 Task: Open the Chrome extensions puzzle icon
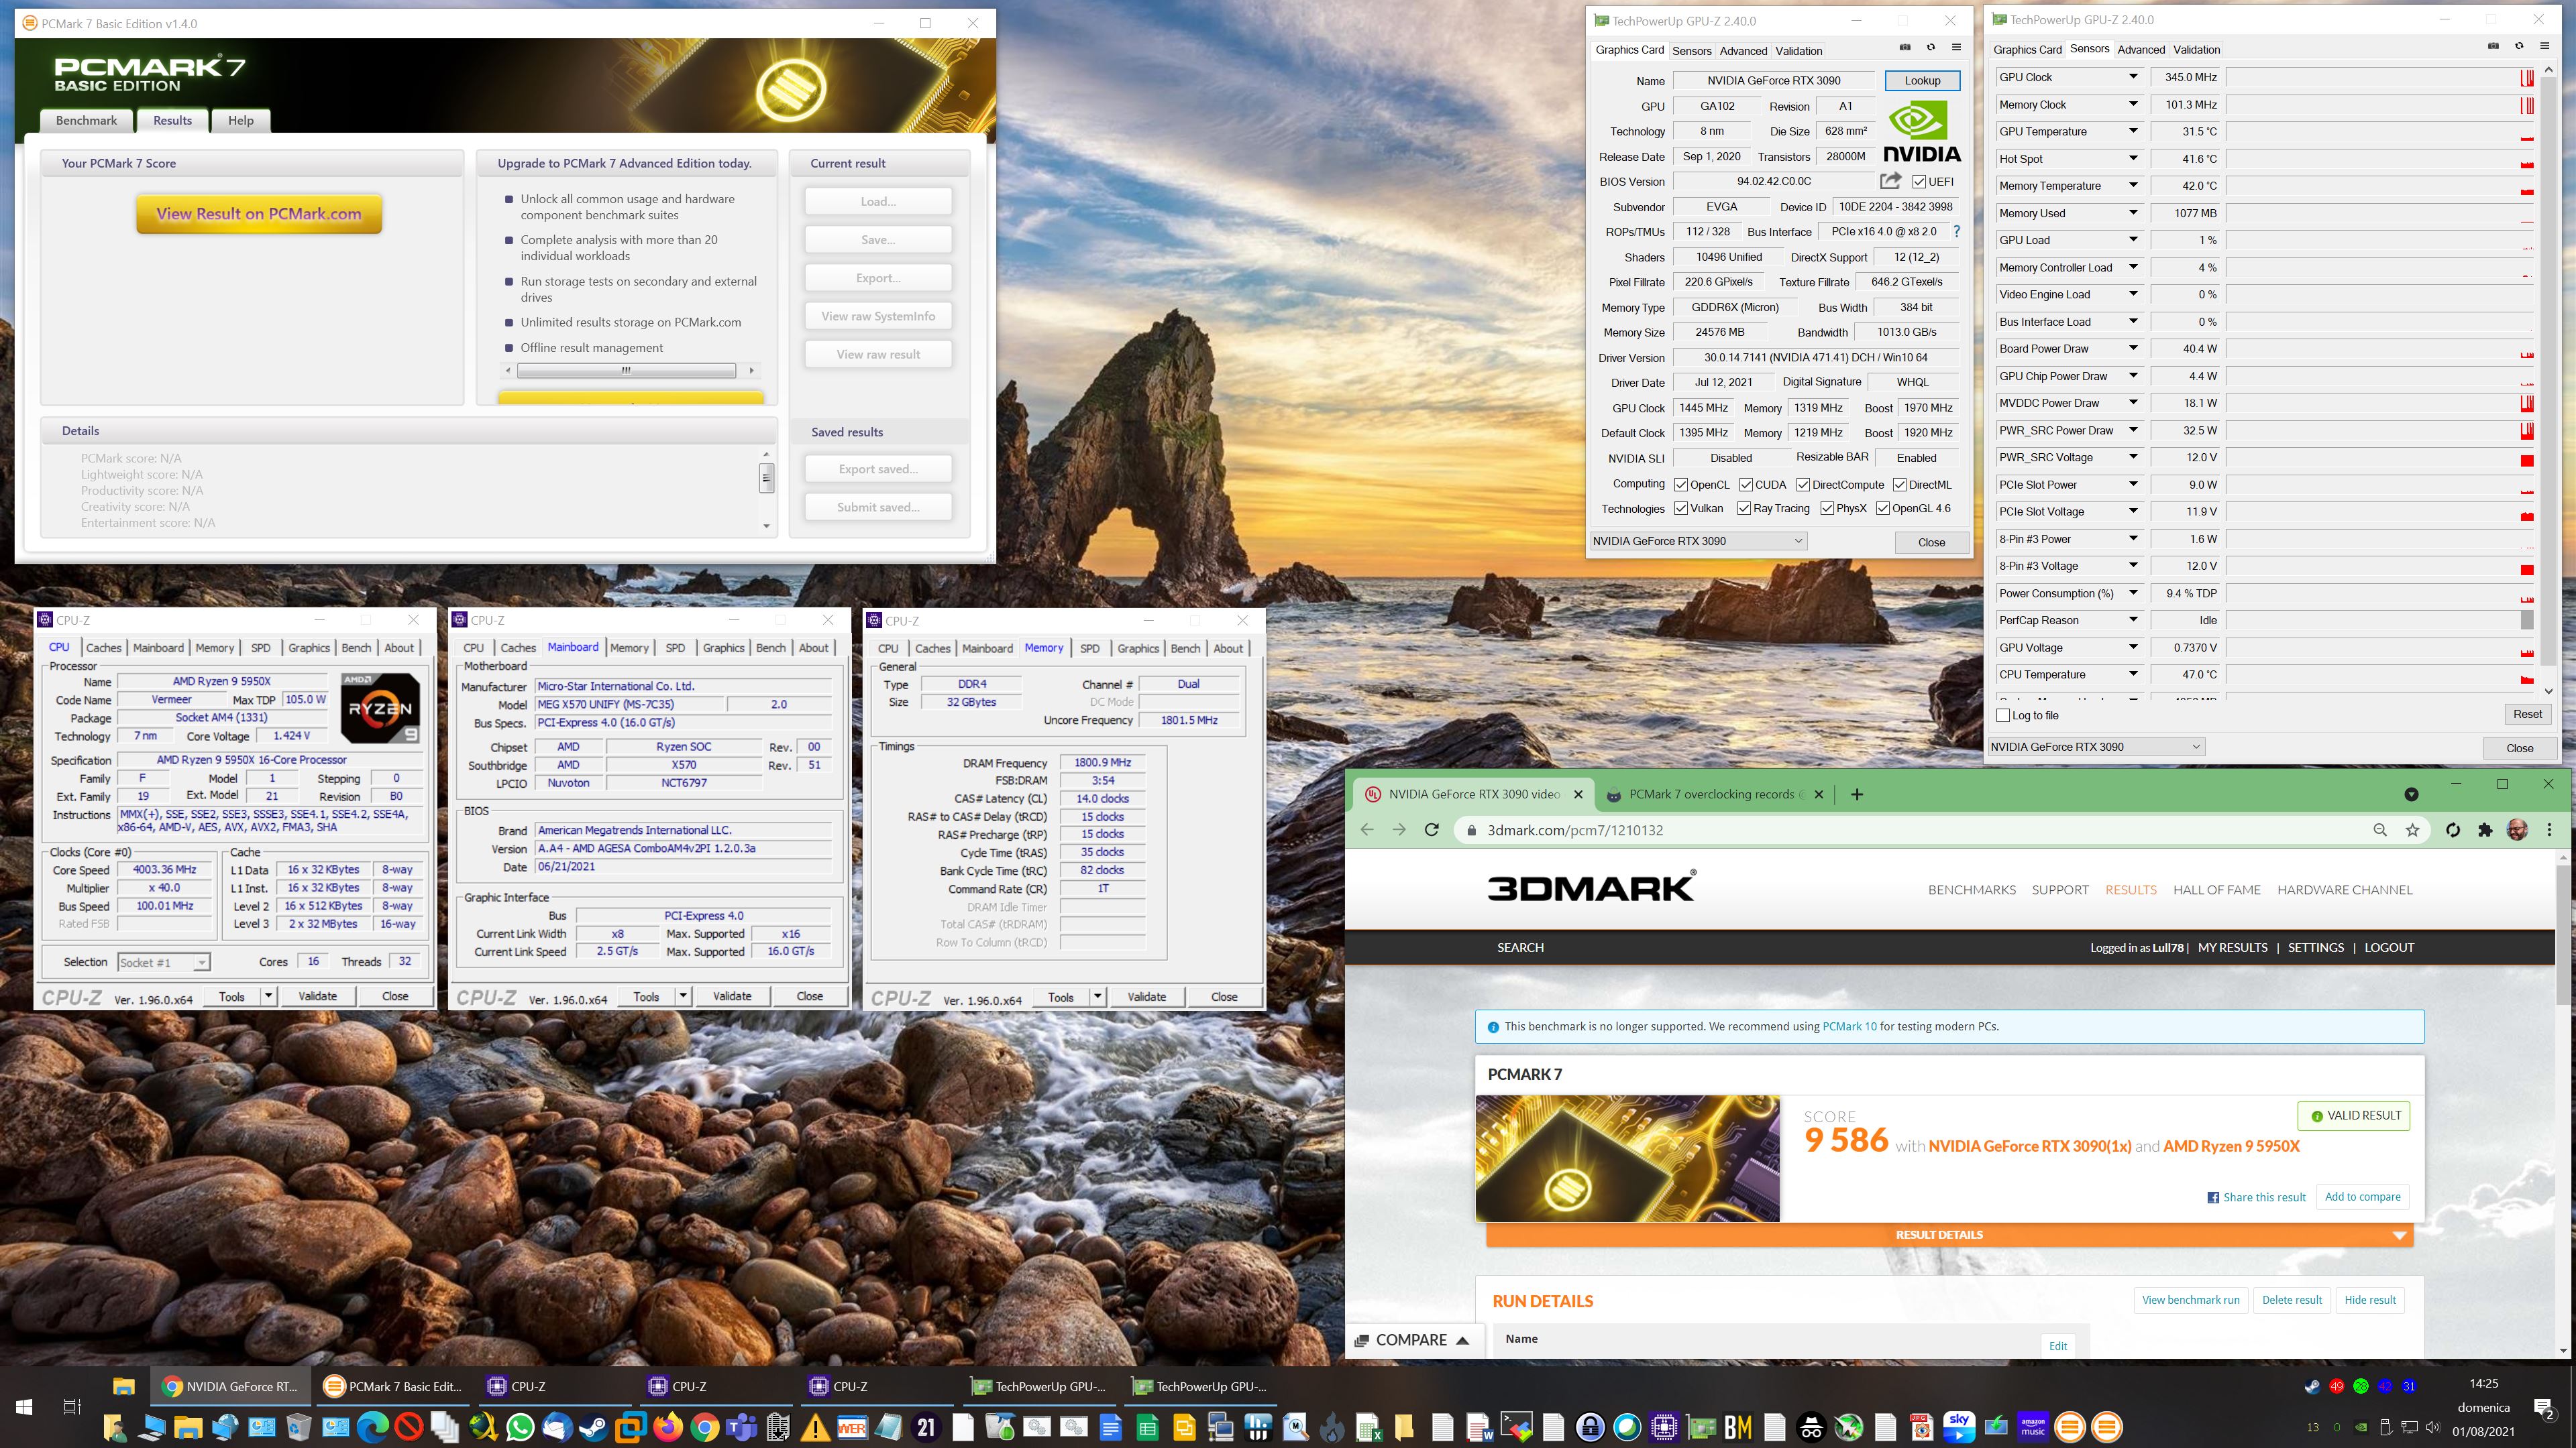coord(2485,829)
